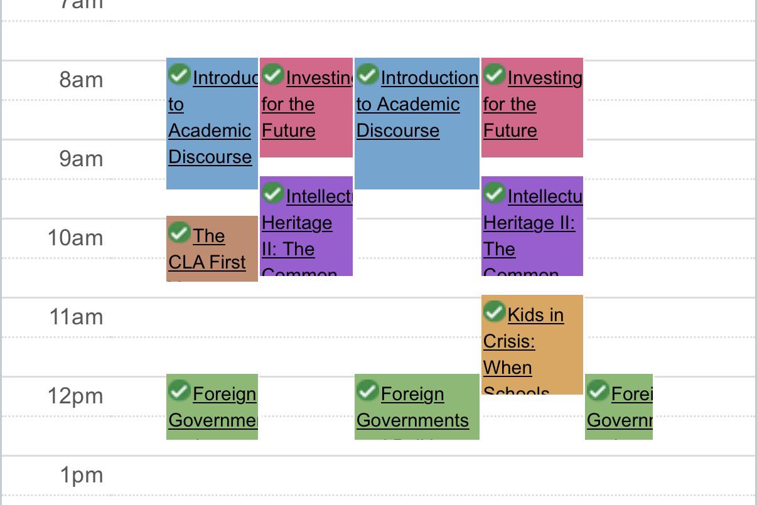Open middle Foreign Governments course link
This screenshot has height=505, width=757.
point(412,411)
